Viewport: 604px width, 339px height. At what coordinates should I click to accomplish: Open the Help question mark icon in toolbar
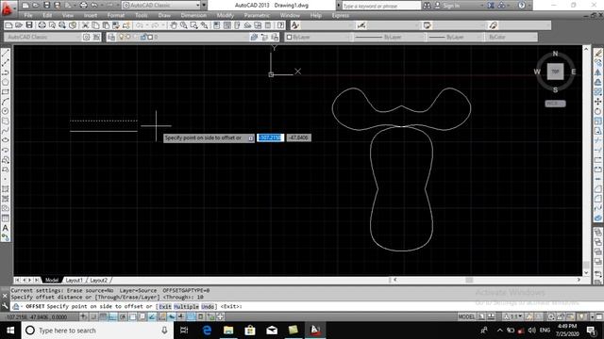pyautogui.click(x=281, y=25)
